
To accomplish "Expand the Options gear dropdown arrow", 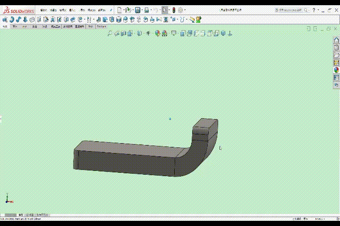I will pos(185,10).
